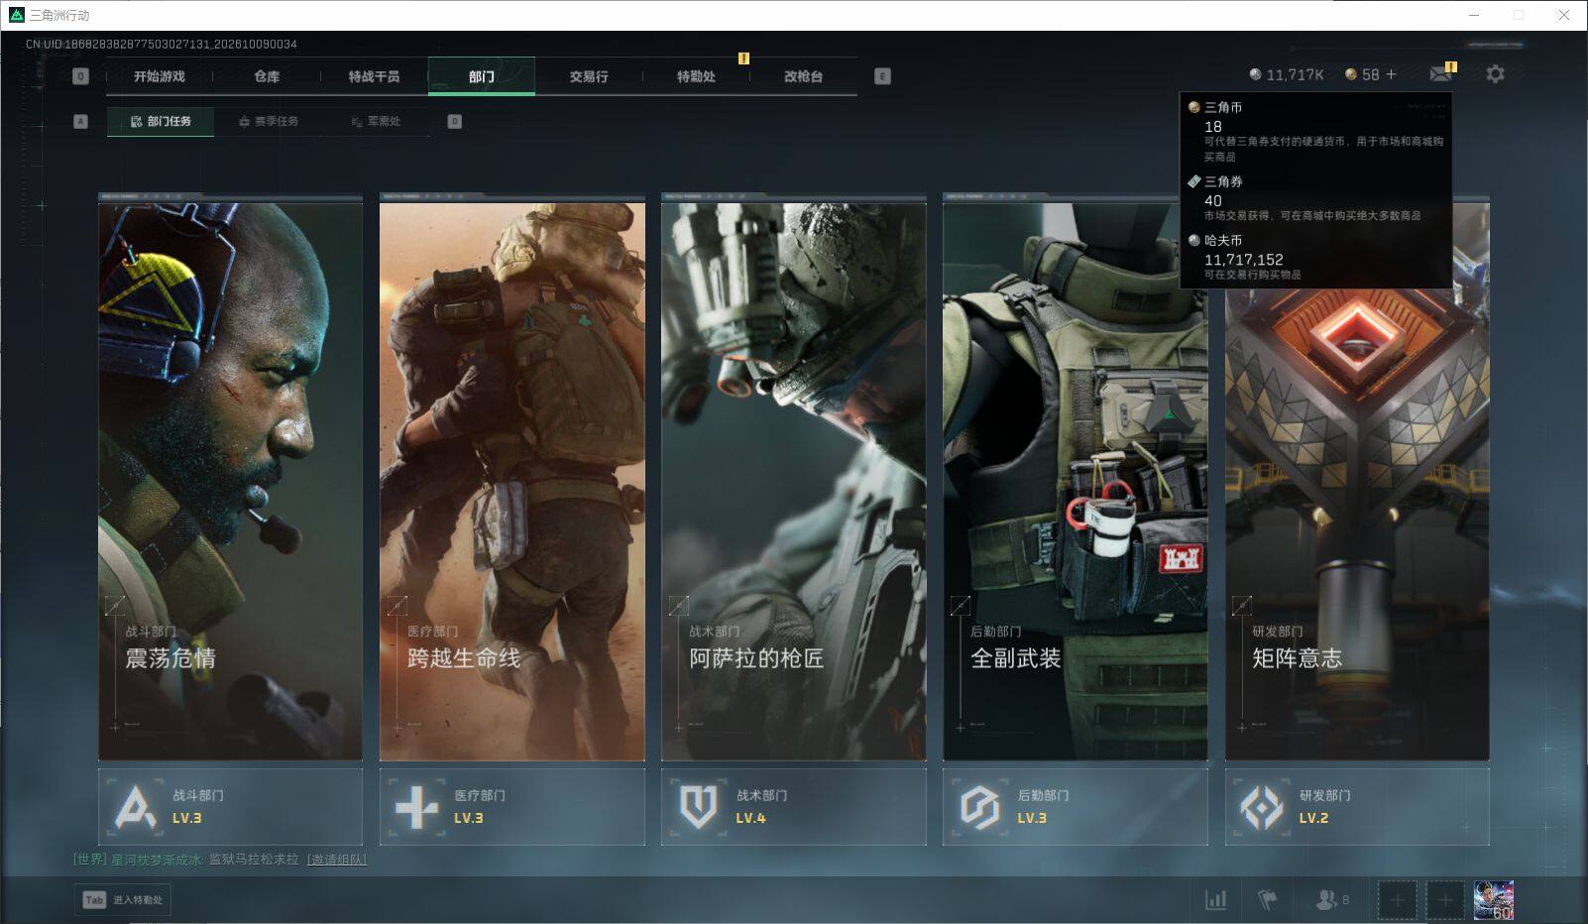Click the 邀请组队 link in chat

[x=337, y=860]
